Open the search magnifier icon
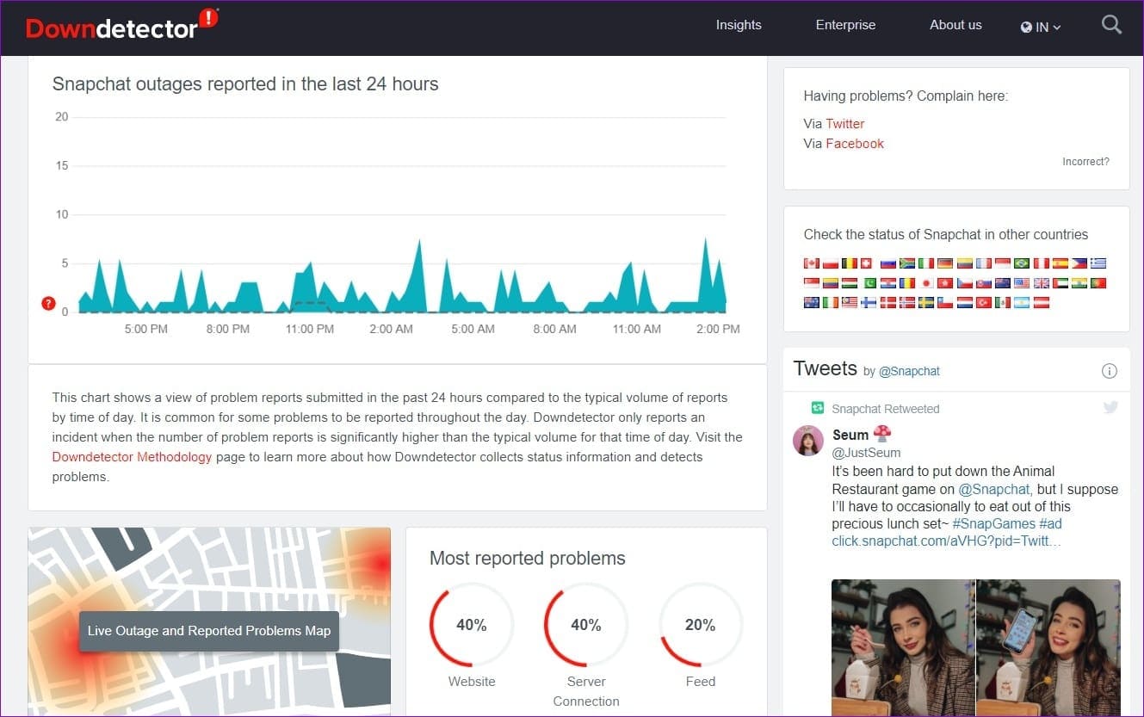The image size is (1144, 717). click(x=1111, y=25)
